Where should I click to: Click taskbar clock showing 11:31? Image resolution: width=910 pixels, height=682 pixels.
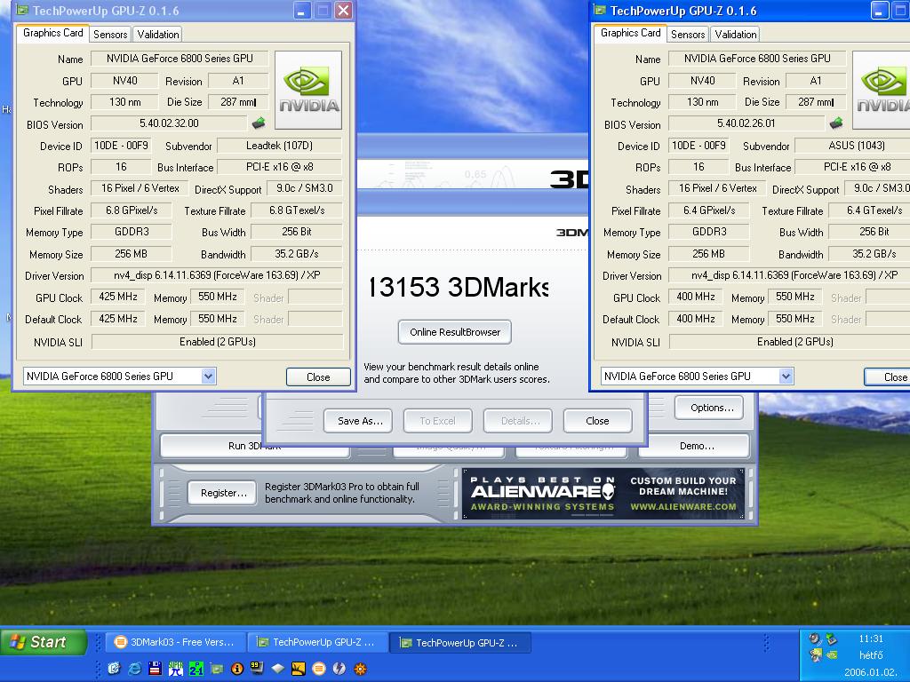[871, 638]
